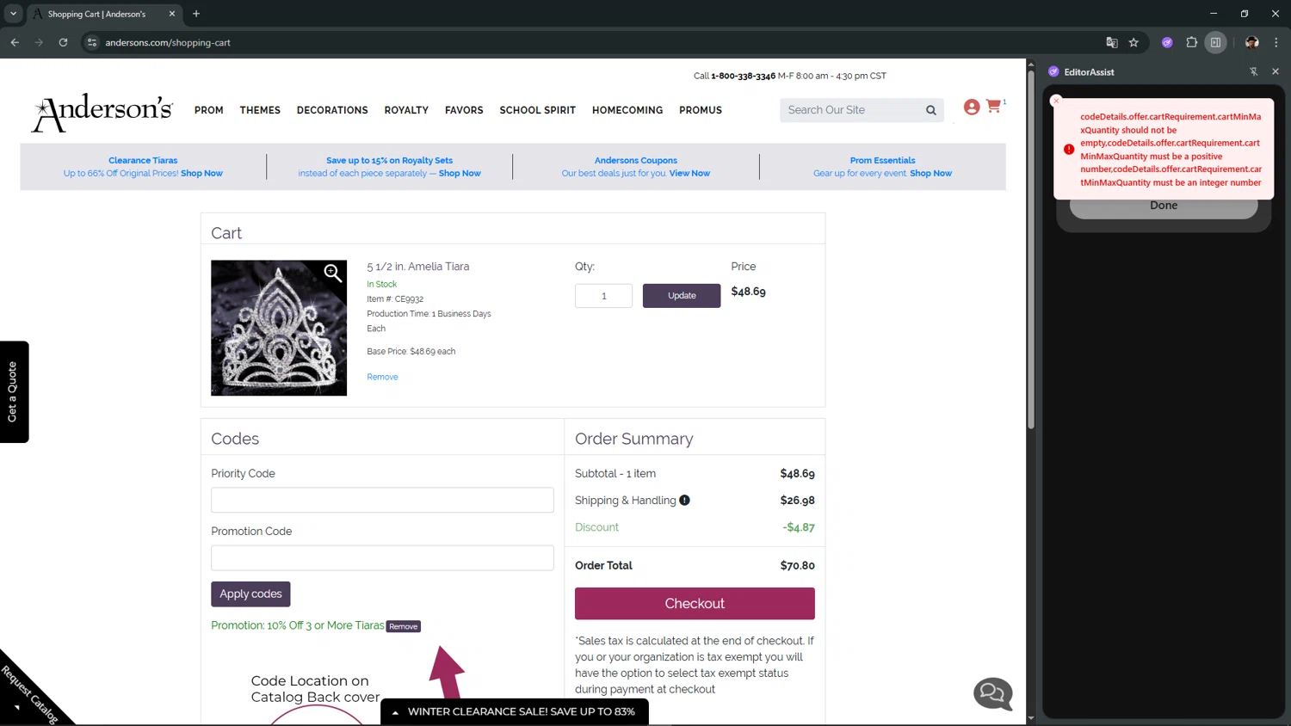
Task: Open the THEMES menu
Action: [260, 110]
